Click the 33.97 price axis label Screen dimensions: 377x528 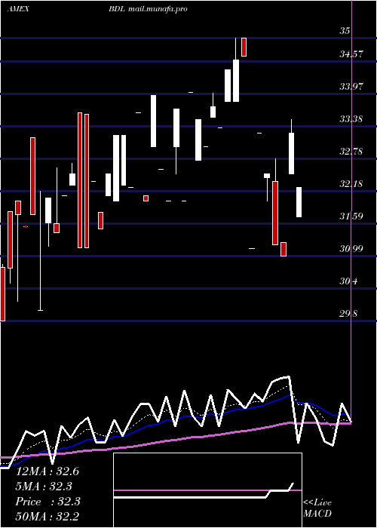pos(351,87)
